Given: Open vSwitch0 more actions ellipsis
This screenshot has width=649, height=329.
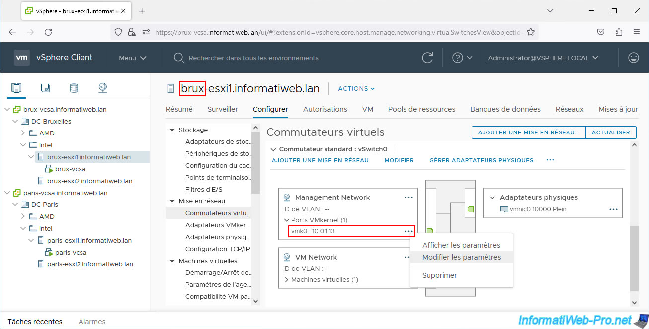Looking at the screenshot, I should pyautogui.click(x=550, y=160).
